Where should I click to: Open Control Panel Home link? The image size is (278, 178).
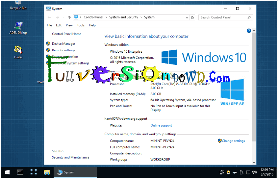pos(67,34)
